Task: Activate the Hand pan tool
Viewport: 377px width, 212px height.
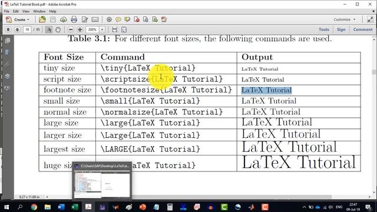Action: (58, 29)
